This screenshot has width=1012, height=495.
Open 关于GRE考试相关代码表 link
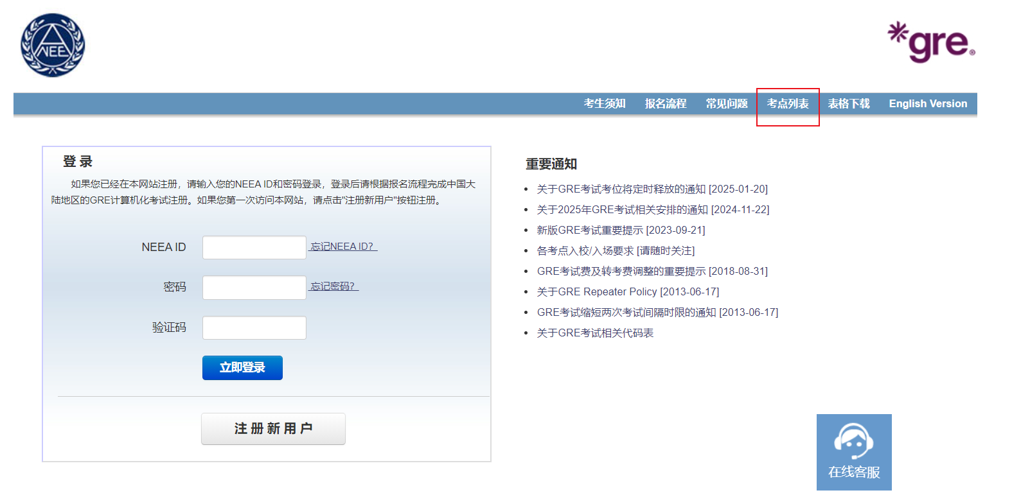point(595,333)
